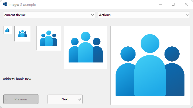The image size is (193, 108).
Task: Minimize the Images 3 example window
Action: click(160, 5)
